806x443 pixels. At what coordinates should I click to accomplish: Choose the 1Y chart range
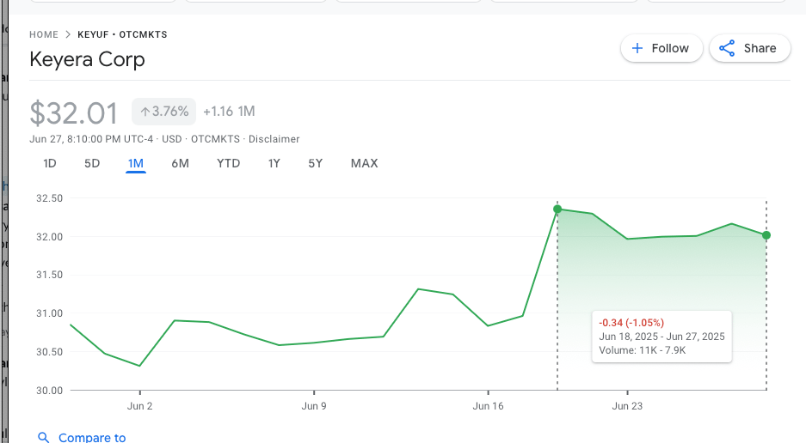click(x=274, y=163)
